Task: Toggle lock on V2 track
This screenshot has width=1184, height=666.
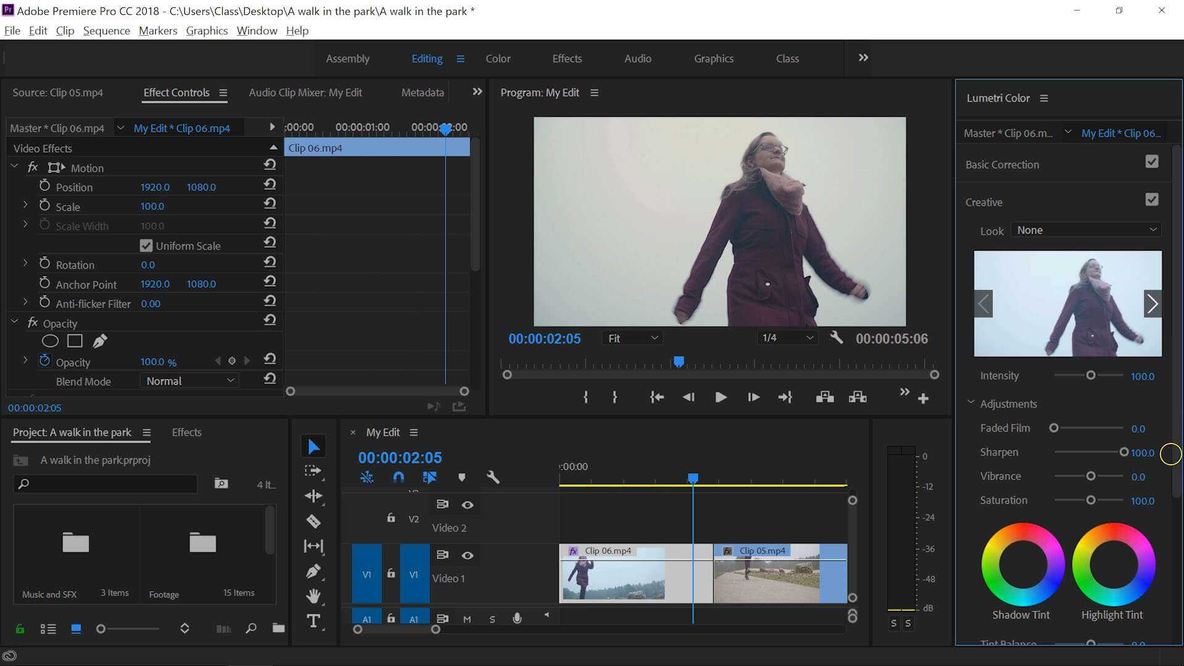Action: click(391, 517)
